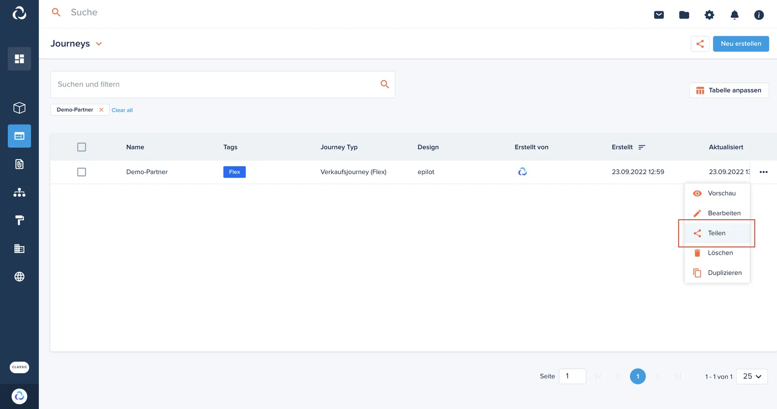Click the next page pagination arrow
This screenshot has width=777, height=409.
click(658, 376)
